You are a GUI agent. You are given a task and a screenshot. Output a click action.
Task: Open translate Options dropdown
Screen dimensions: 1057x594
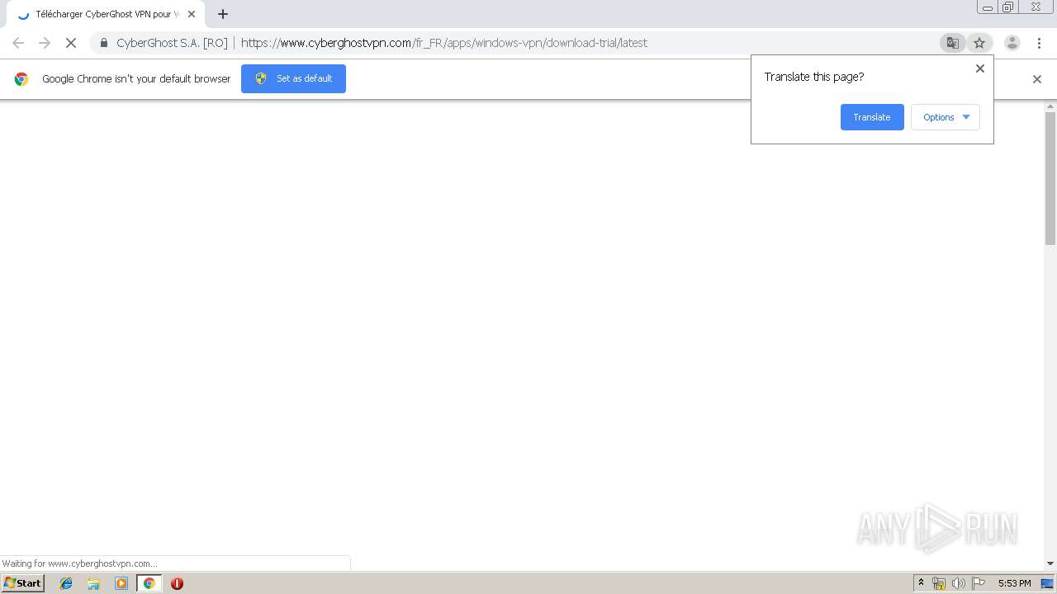[946, 117]
